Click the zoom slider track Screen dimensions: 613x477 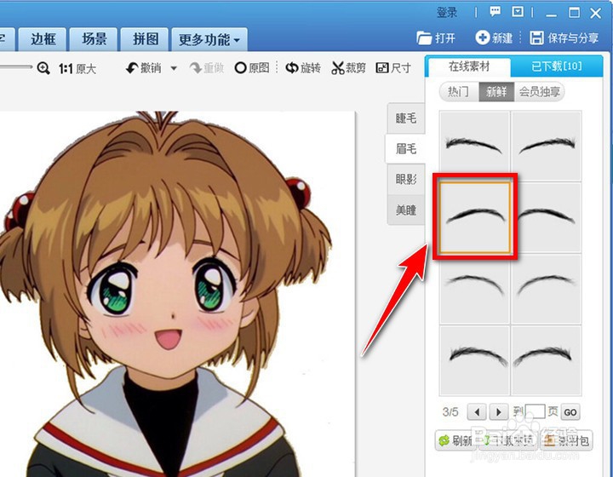point(15,66)
